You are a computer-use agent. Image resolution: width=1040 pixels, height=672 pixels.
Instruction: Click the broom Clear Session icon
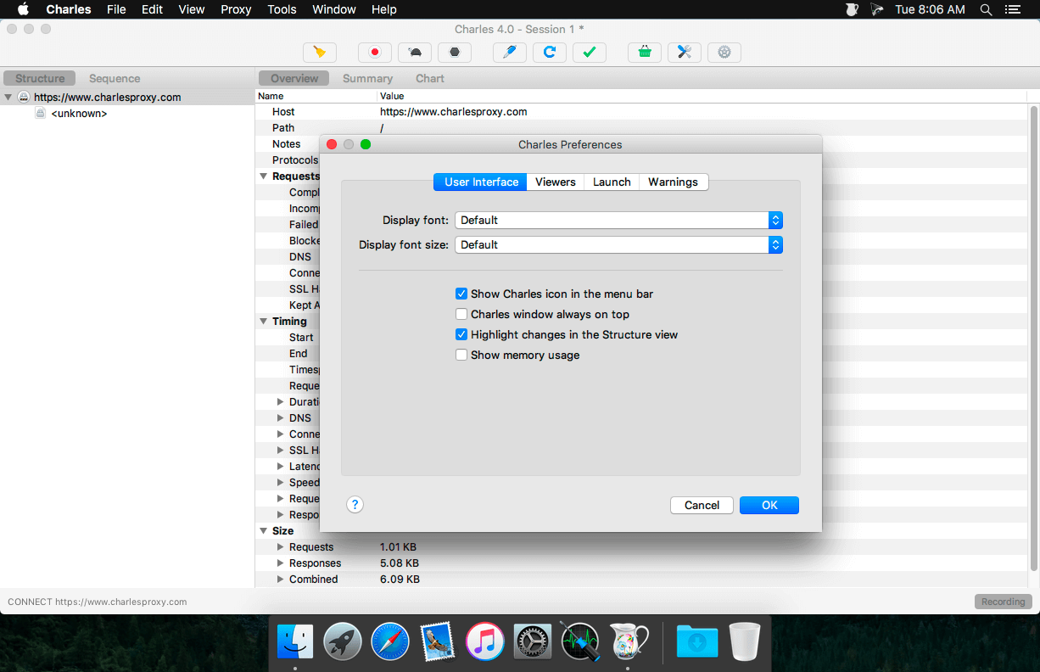(x=320, y=53)
